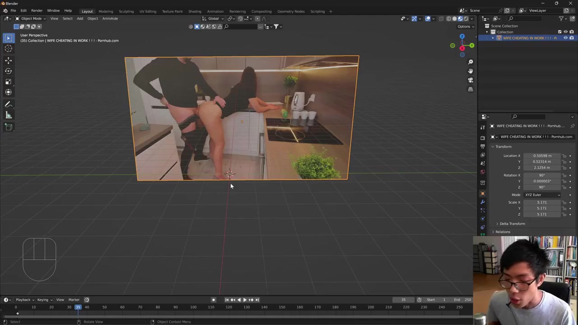The image size is (578, 325).
Task: Select the Cursor tool in left toolbar
Action: [8, 49]
